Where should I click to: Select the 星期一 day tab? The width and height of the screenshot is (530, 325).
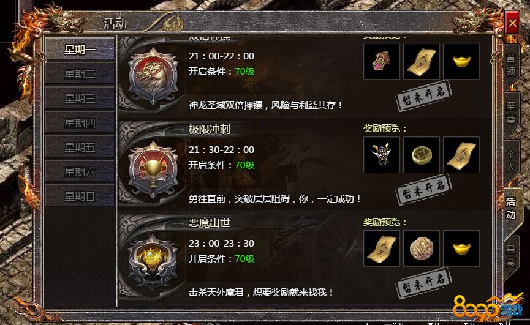[x=80, y=50]
